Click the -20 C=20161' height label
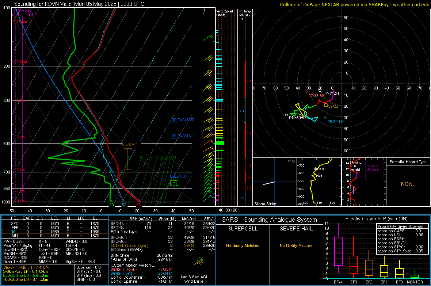Image resolution: width=431 pixels, height=286 pixels. tap(182, 136)
